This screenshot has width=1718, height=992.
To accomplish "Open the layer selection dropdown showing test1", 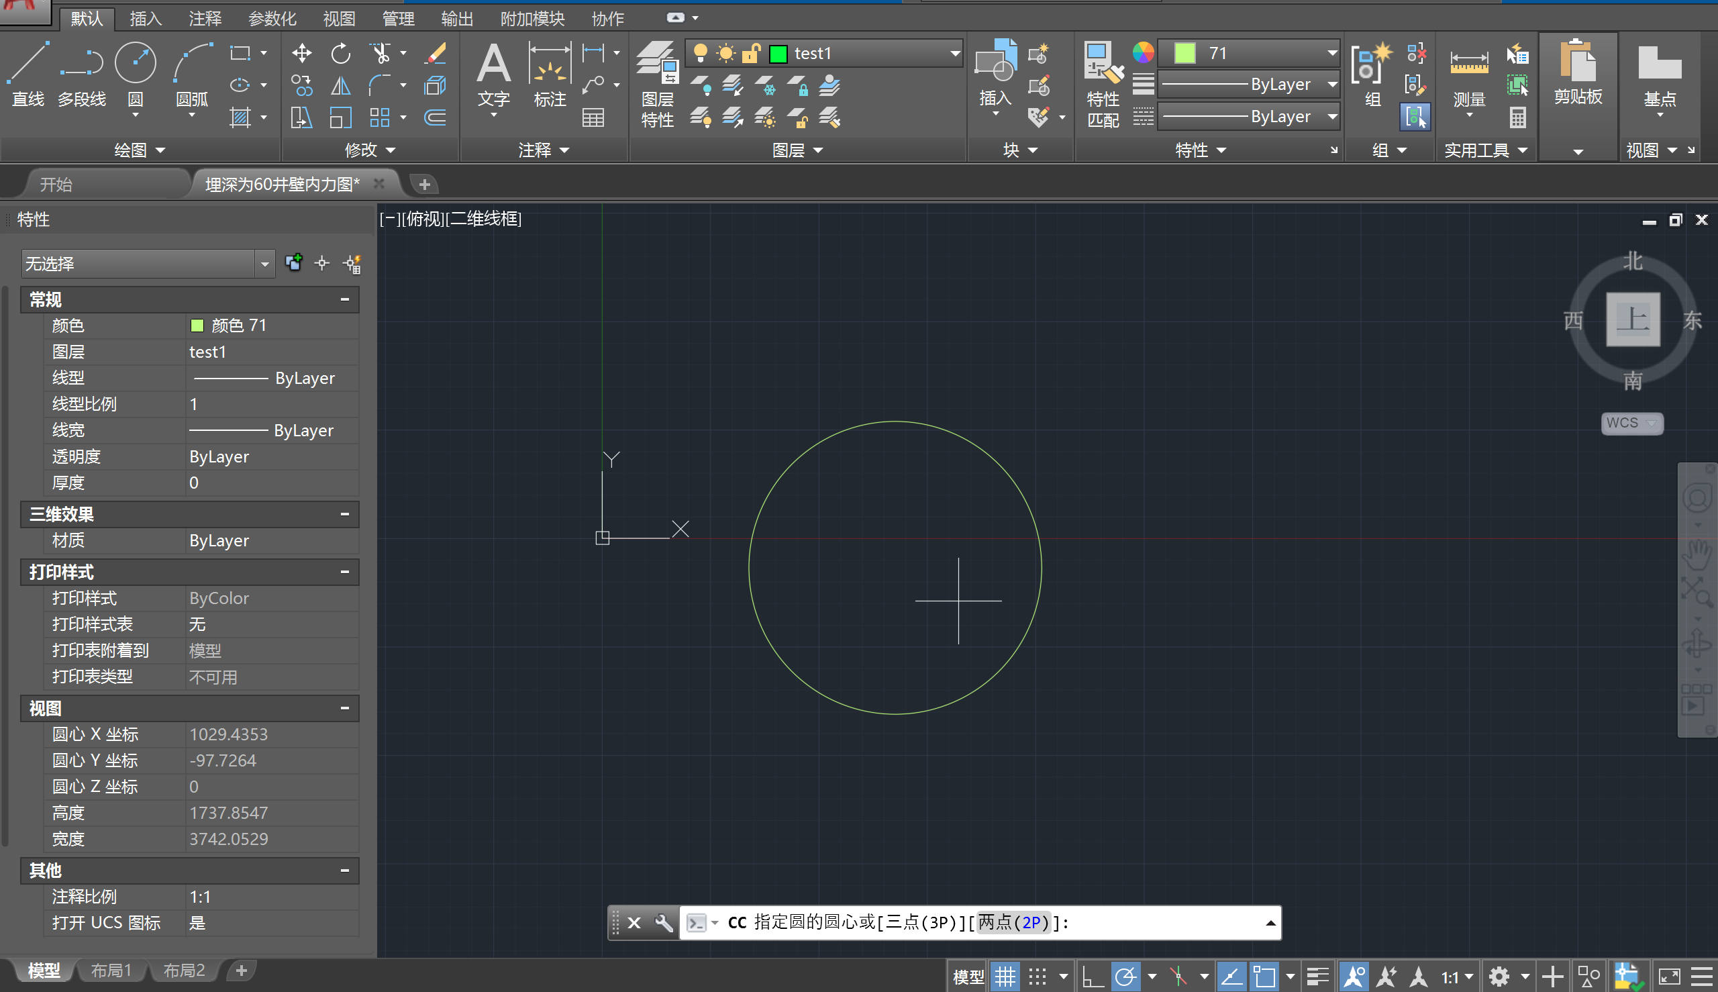I will [x=954, y=53].
